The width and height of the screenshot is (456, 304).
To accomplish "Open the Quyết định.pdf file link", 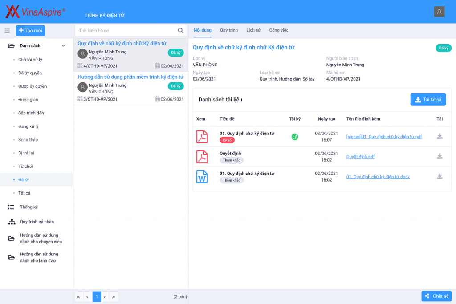I will coord(360,157).
